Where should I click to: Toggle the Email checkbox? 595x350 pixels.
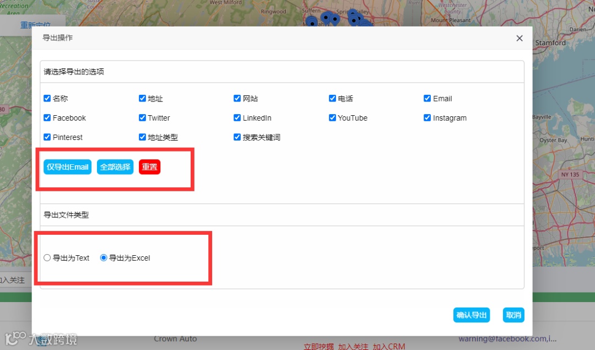coord(428,98)
